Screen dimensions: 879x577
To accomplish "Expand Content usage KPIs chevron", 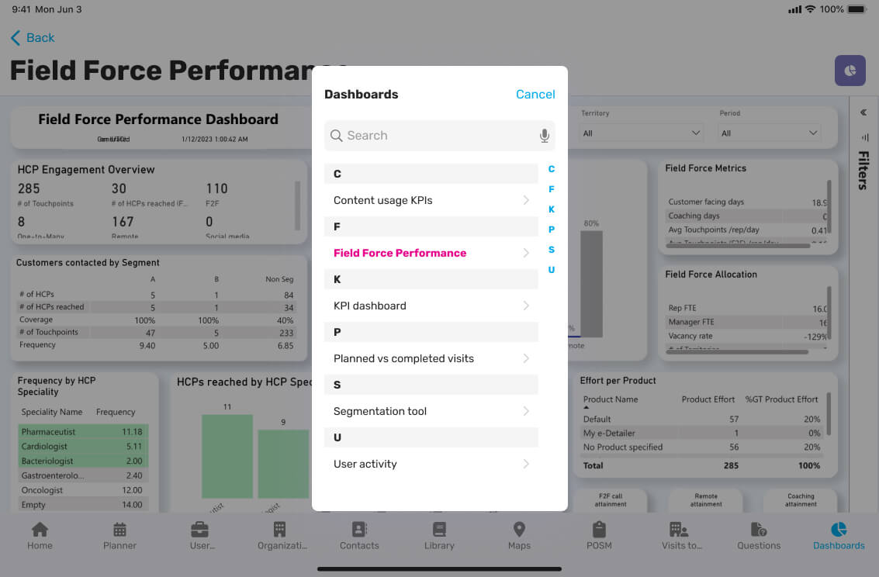I will tap(526, 200).
